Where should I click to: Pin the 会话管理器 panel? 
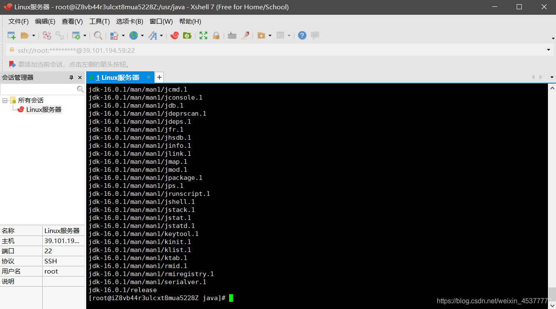coord(71,78)
